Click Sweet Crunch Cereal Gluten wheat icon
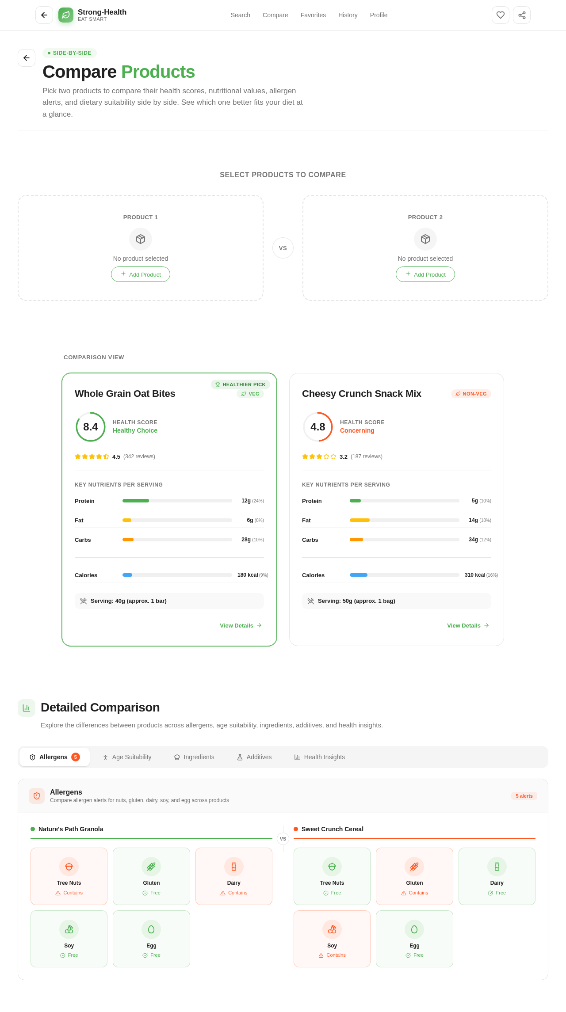 click(414, 867)
